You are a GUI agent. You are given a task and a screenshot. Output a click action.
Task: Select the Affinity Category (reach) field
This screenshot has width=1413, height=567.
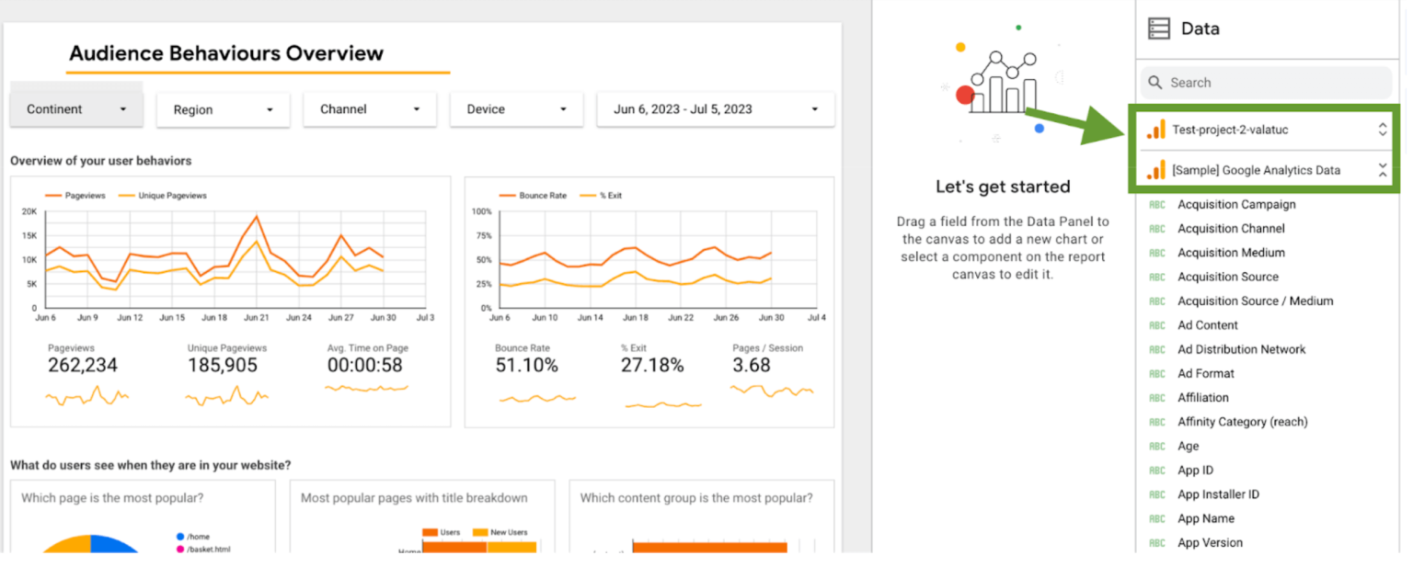tap(1242, 421)
